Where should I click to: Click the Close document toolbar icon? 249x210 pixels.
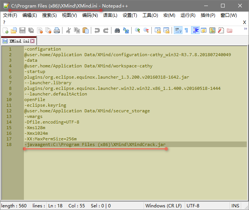(x=40, y=30)
